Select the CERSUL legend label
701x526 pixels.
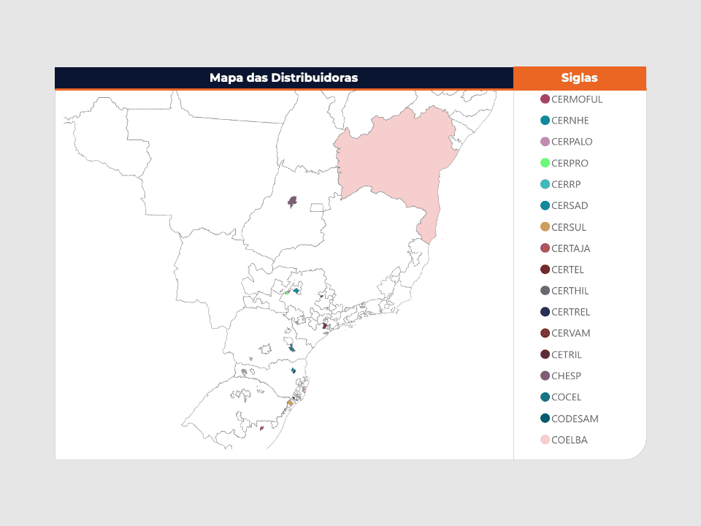click(x=569, y=227)
